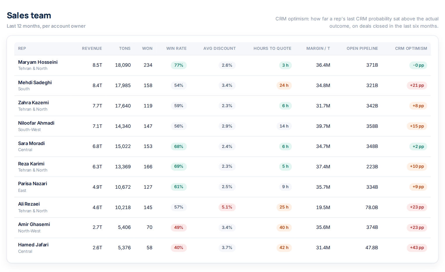Select Sara Moradi's +2 pp optimism badge
The image size is (445, 272).
tap(418, 146)
